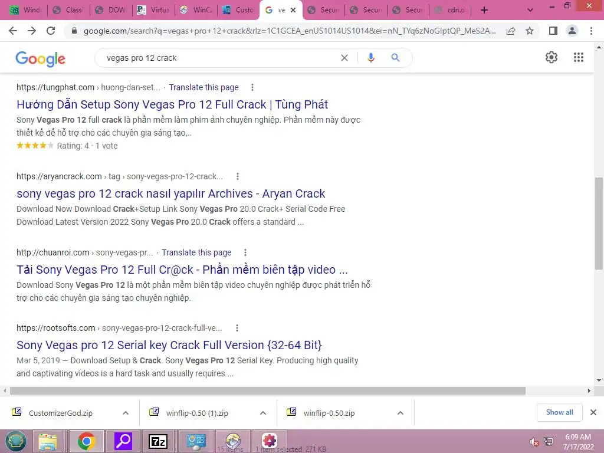Click the horizontal page scrollbar thumb
The height and width of the screenshot is (453, 604).
point(268,390)
